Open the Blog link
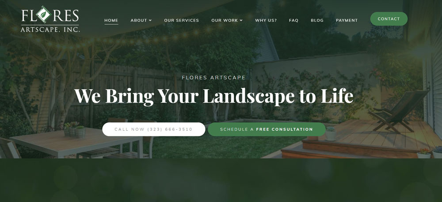The height and width of the screenshot is (202, 442). [x=317, y=20]
